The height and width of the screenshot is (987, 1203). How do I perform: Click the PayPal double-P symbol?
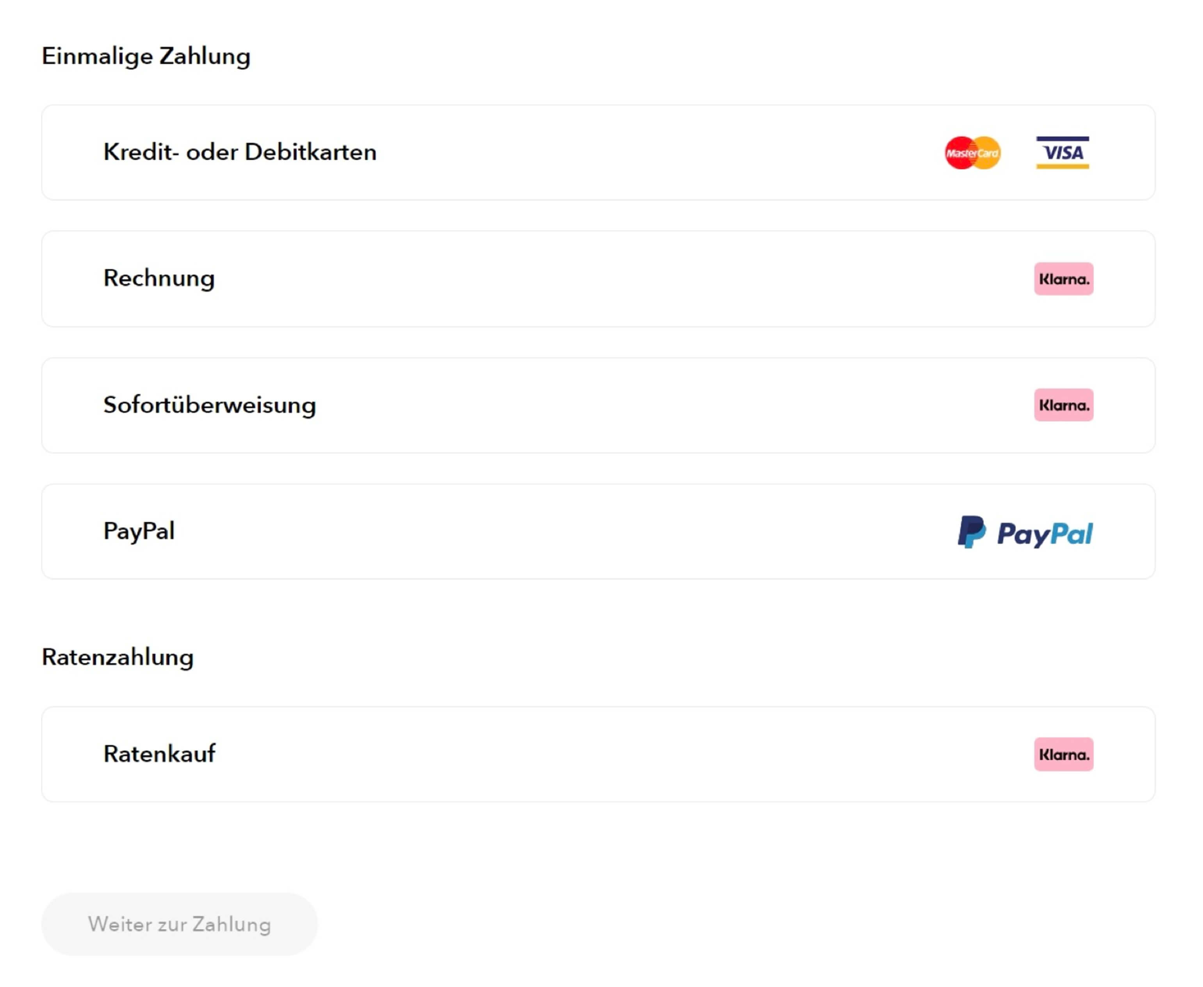971,532
